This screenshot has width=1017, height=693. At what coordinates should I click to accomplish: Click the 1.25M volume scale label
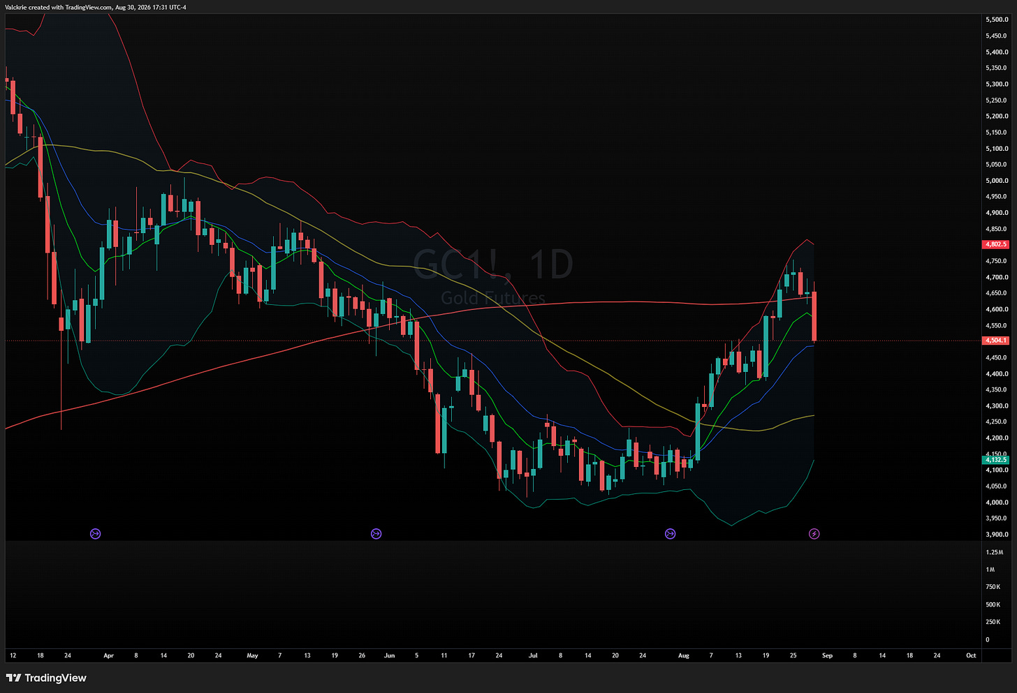[x=994, y=552]
